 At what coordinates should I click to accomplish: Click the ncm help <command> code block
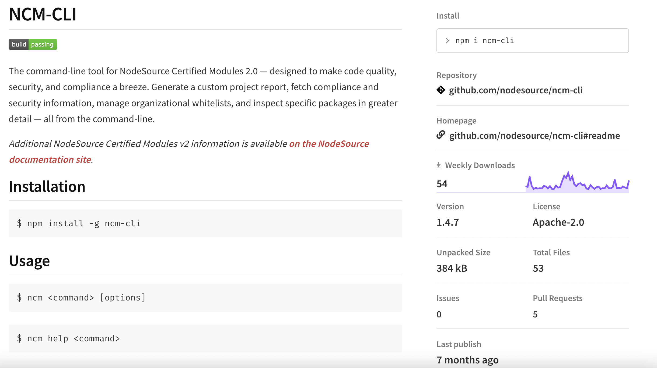coord(205,338)
